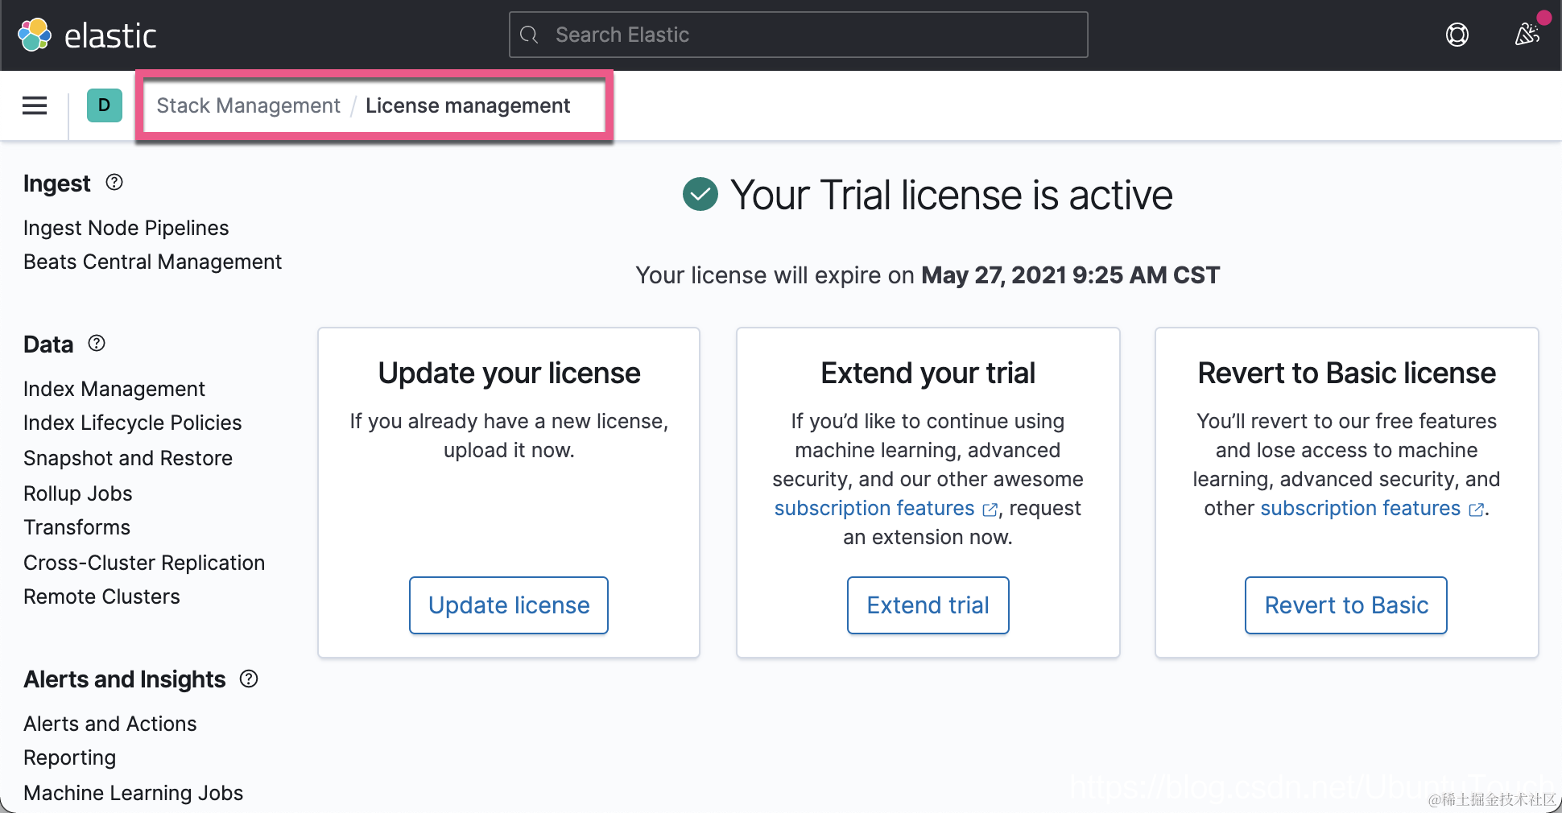The width and height of the screenshot is (1562, 813).
Task: Click the license expiry date text
Action: point(1070,275)
